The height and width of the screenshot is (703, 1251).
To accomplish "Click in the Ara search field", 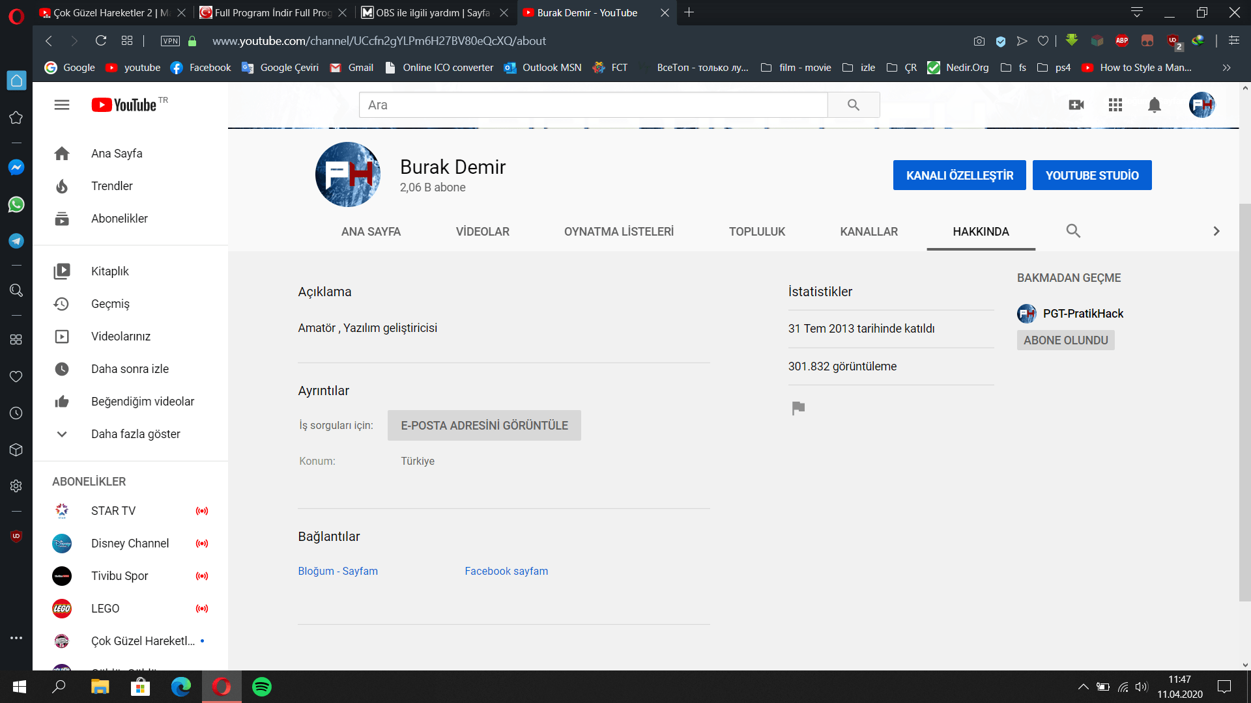I will (x=593, y=105).
